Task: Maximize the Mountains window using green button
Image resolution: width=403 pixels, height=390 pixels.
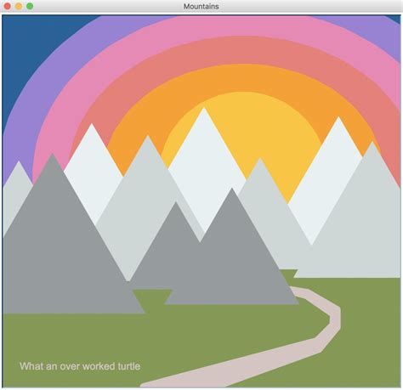Action: point(30,6)
